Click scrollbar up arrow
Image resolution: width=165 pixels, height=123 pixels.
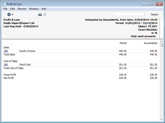(x=162, y=41)
